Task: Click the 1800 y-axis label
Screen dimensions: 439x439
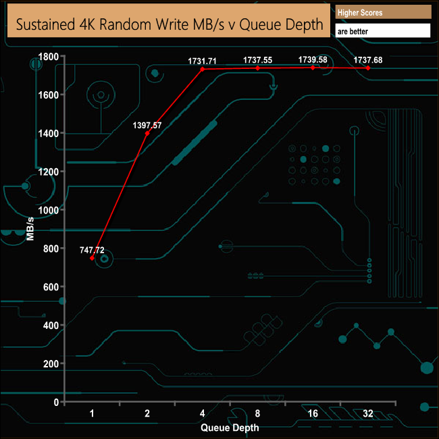Action: point(49,57)
